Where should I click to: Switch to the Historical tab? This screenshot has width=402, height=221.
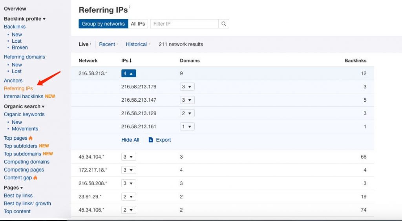[x=136, y=44]
